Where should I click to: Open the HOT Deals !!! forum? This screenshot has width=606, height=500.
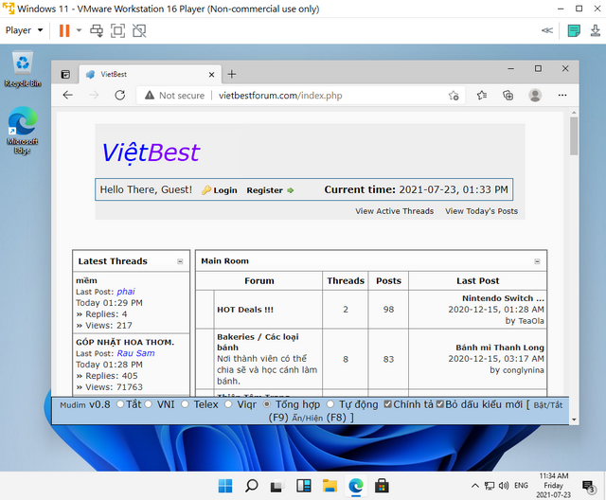[x=245, y=310]
